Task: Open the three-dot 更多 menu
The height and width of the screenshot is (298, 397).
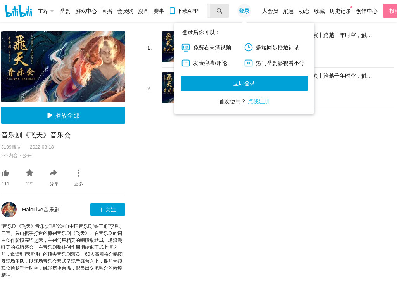Action: pos(78,173)
